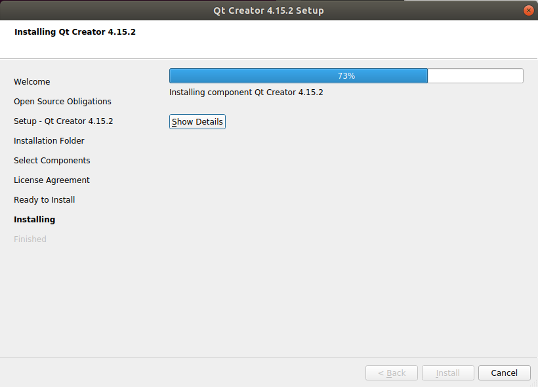Click the disabled Install button
This screenshot has height=387, width=538.
point(447,373)
